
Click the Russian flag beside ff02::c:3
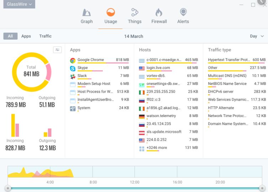coord(142,100)
